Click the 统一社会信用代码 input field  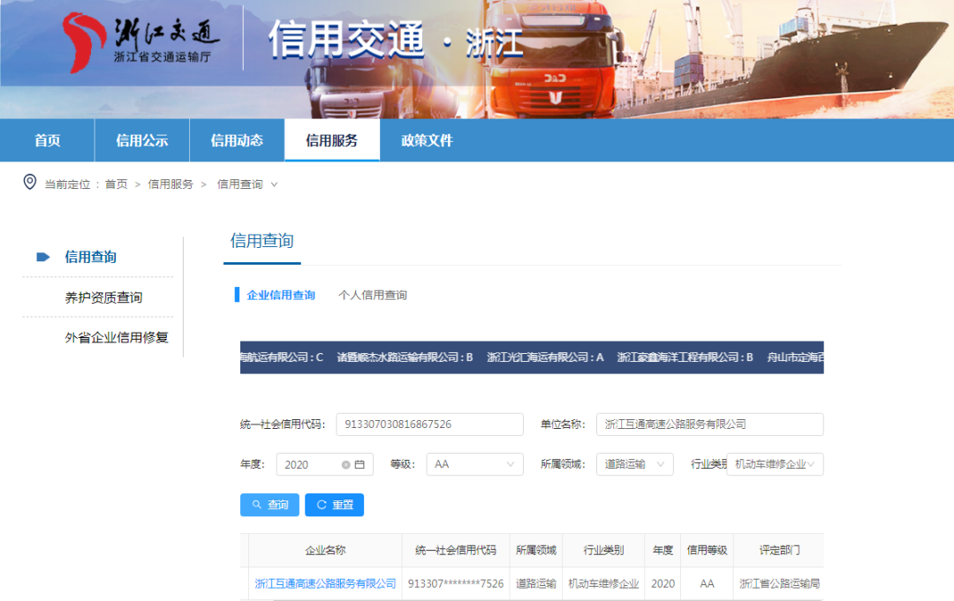point(428,424)
